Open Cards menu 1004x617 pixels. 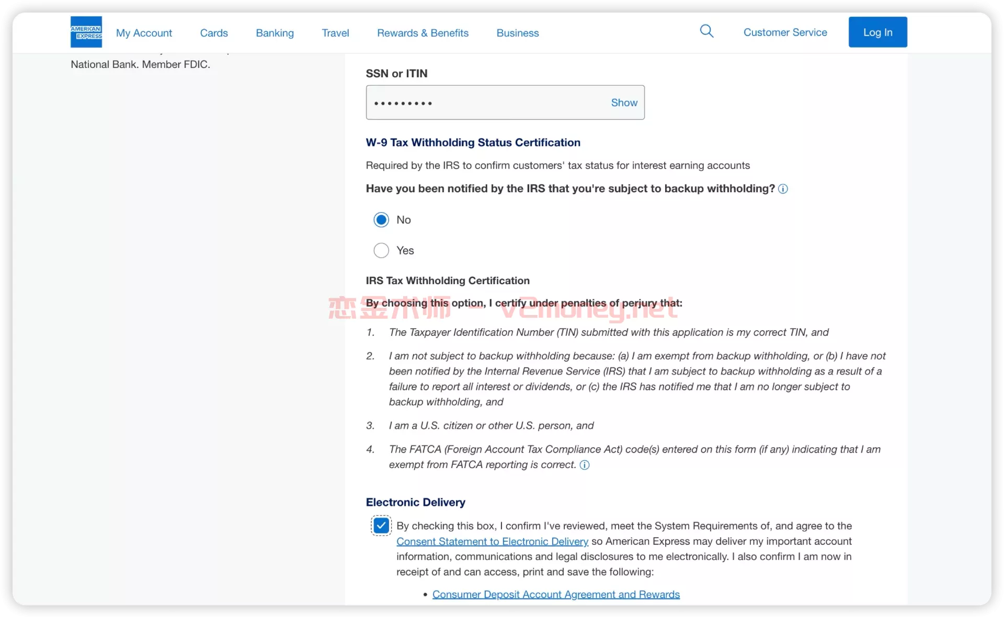click(214, 33)
